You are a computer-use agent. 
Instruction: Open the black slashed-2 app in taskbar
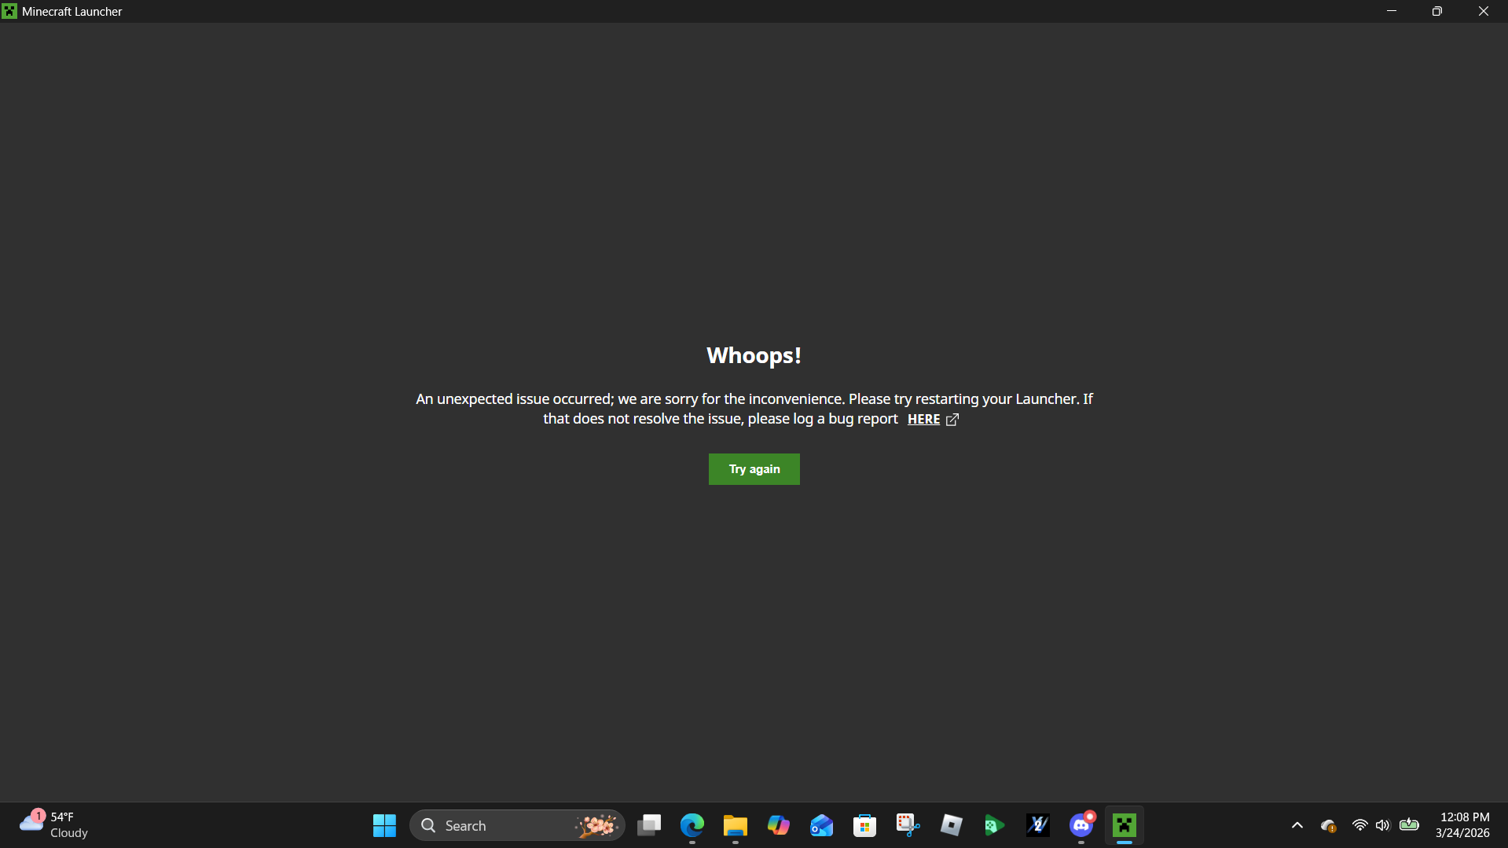1038,825
